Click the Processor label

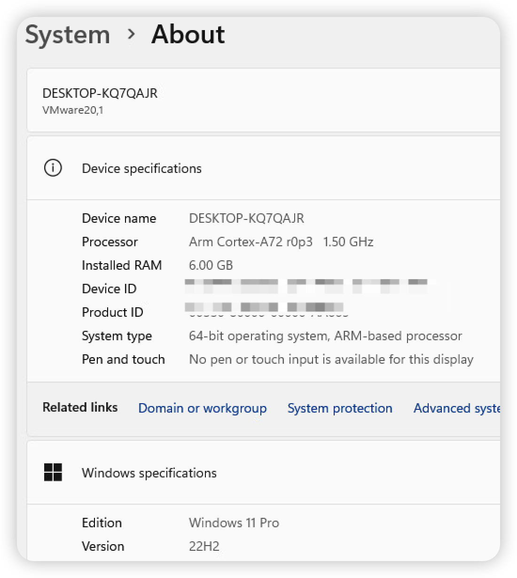pos(110,242)
